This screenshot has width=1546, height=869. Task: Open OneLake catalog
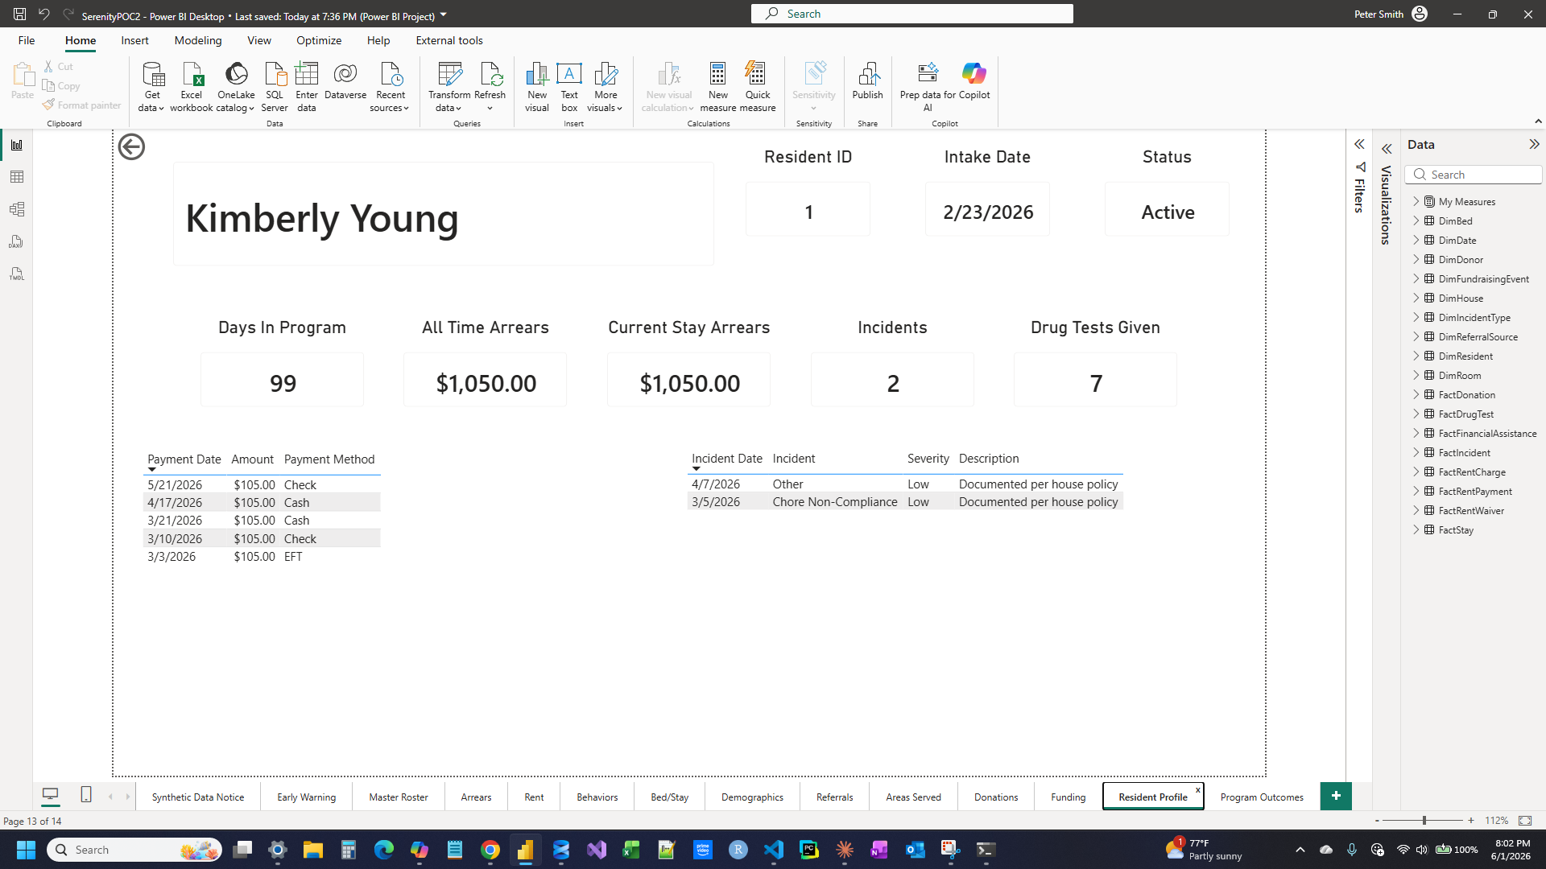point(236,87)
